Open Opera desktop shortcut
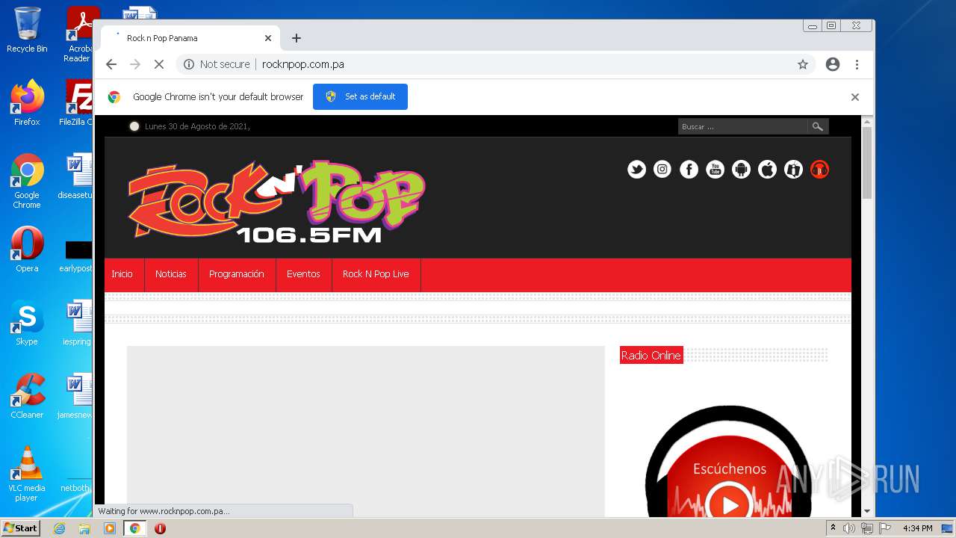This screenshot has height=538, width=956. [27, 250]
